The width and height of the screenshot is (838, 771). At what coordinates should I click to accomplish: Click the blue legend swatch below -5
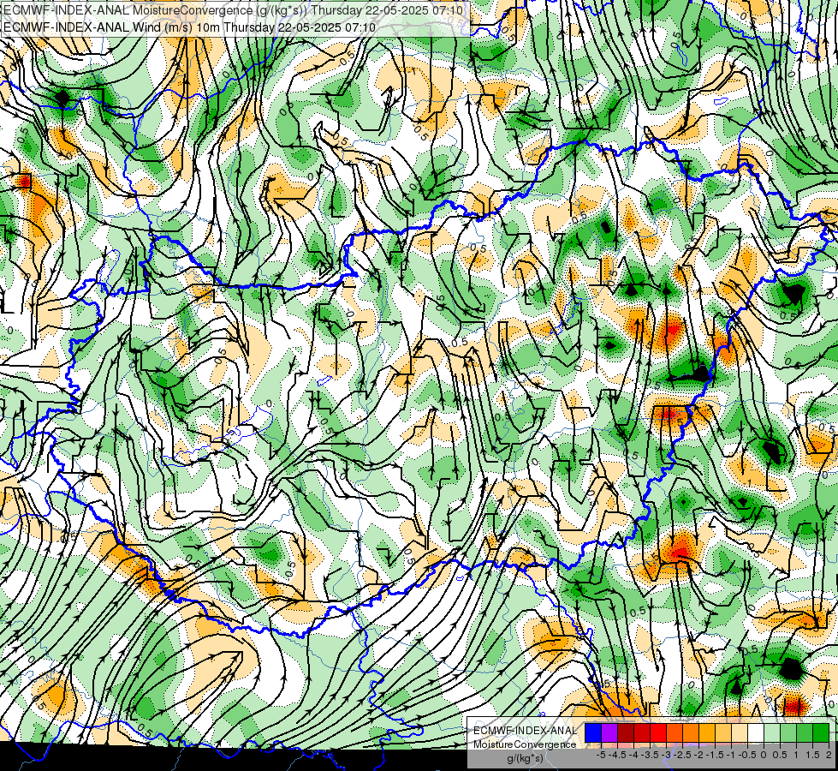coord(593,732)
